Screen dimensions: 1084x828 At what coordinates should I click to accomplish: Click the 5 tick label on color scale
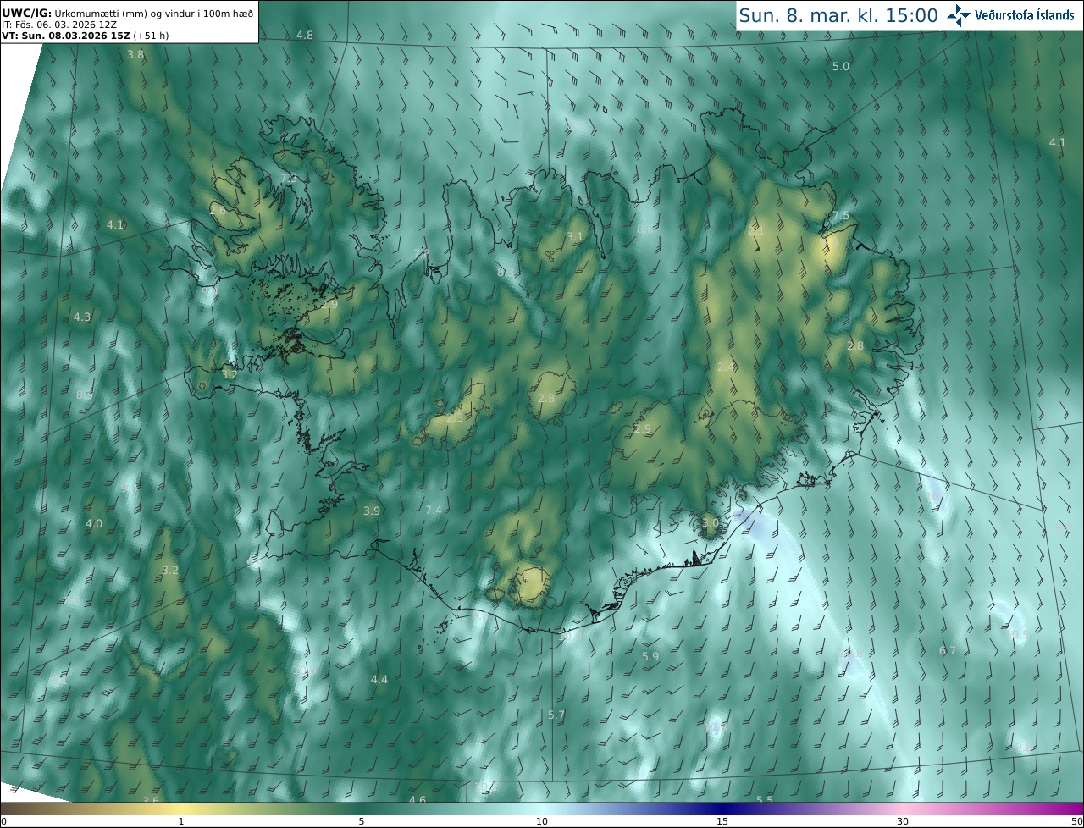click(362, 821)
